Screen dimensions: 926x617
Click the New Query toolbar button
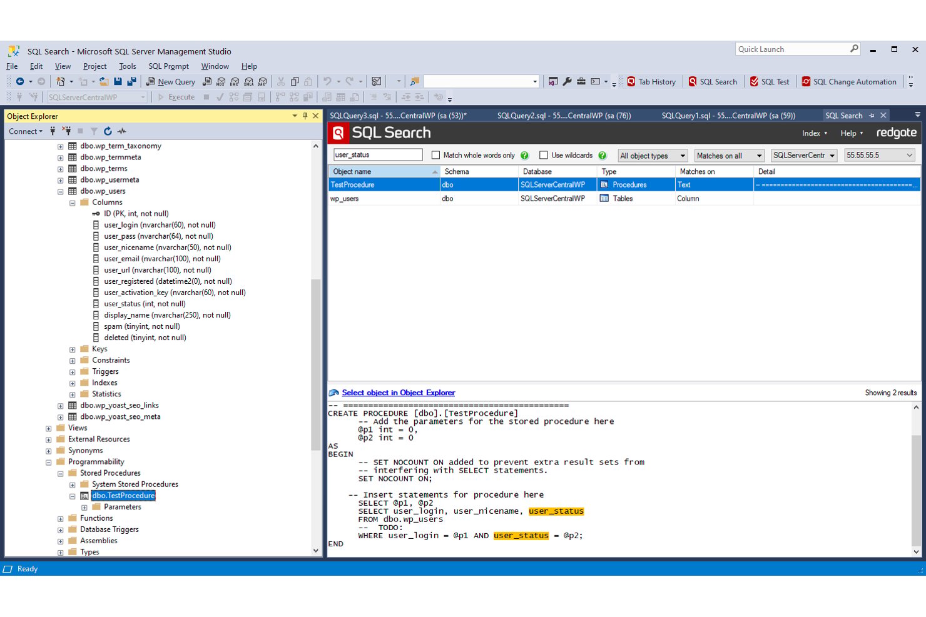click(171, 81)
